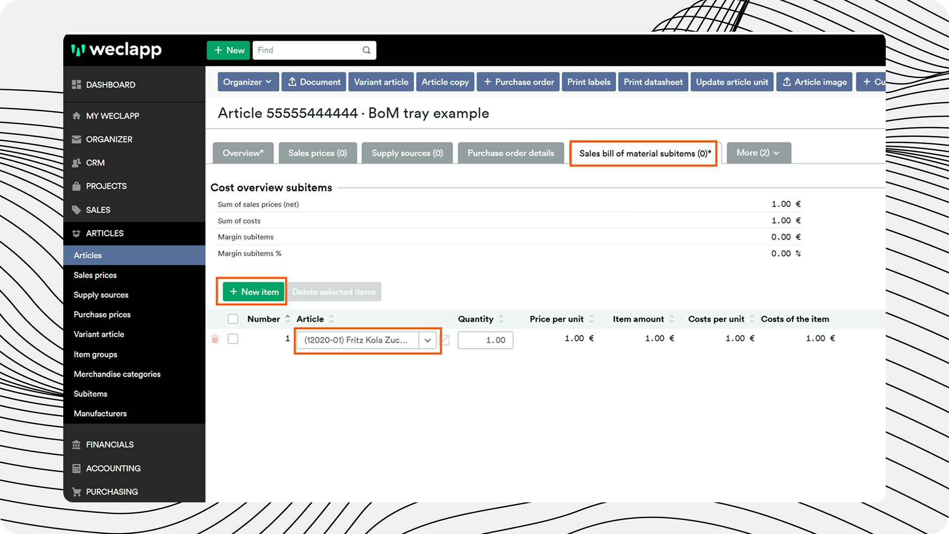
Task: Sort by Item amount column
Action: (672, 319)
